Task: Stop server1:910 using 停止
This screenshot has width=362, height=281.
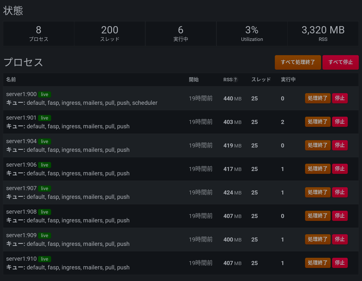Action: pos(340,263)
